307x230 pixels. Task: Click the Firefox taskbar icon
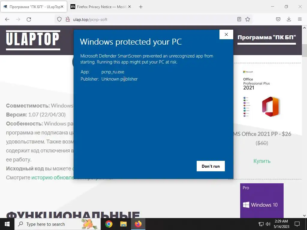[x=138, y=224]
